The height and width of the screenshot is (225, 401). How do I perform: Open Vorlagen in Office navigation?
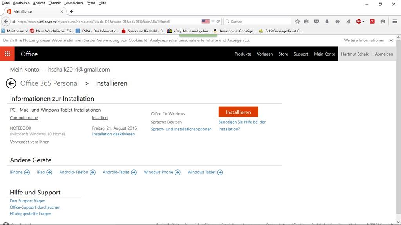tap(265, 54)
